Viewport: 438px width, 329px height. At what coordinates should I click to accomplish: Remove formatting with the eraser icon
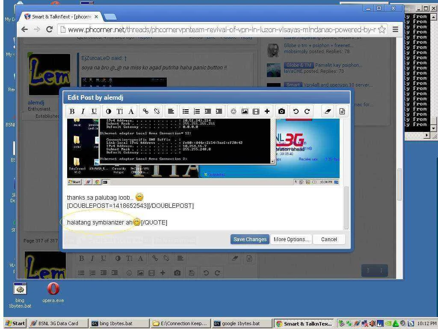327,111
